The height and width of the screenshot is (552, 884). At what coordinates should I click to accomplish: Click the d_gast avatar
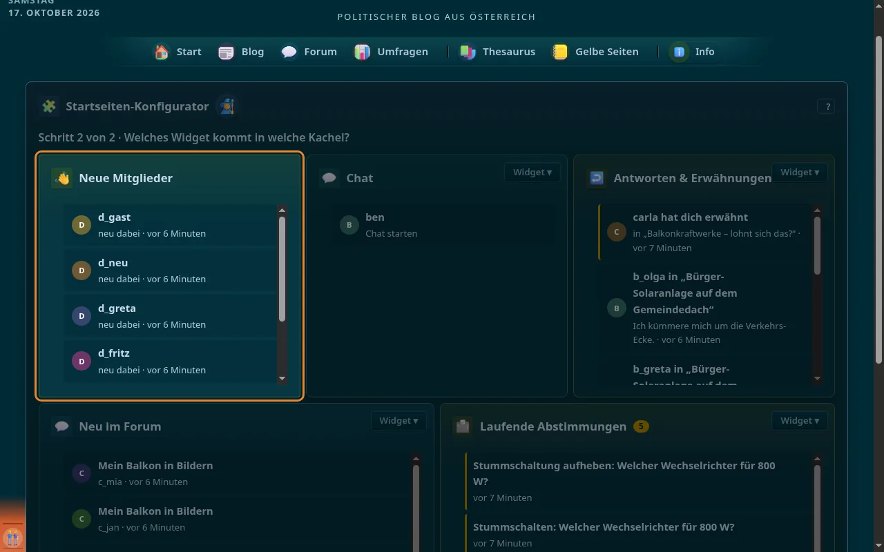[x=81, y=225]
